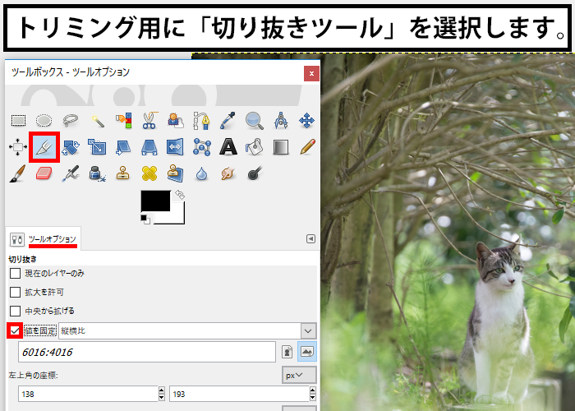Click the black foreground color swatch
This screenshot has width=575, height=411.
tap(154, 200)
